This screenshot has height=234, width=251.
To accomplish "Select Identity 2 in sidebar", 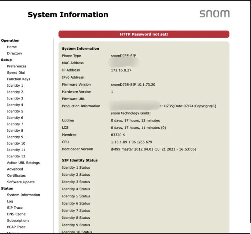I will pos(15,92).
